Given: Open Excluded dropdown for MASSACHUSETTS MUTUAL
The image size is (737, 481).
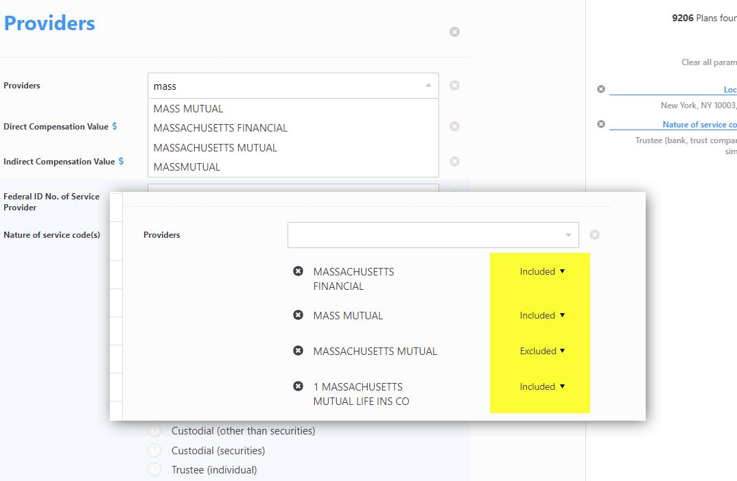Looking at the screenshot, I should point(541,351).
